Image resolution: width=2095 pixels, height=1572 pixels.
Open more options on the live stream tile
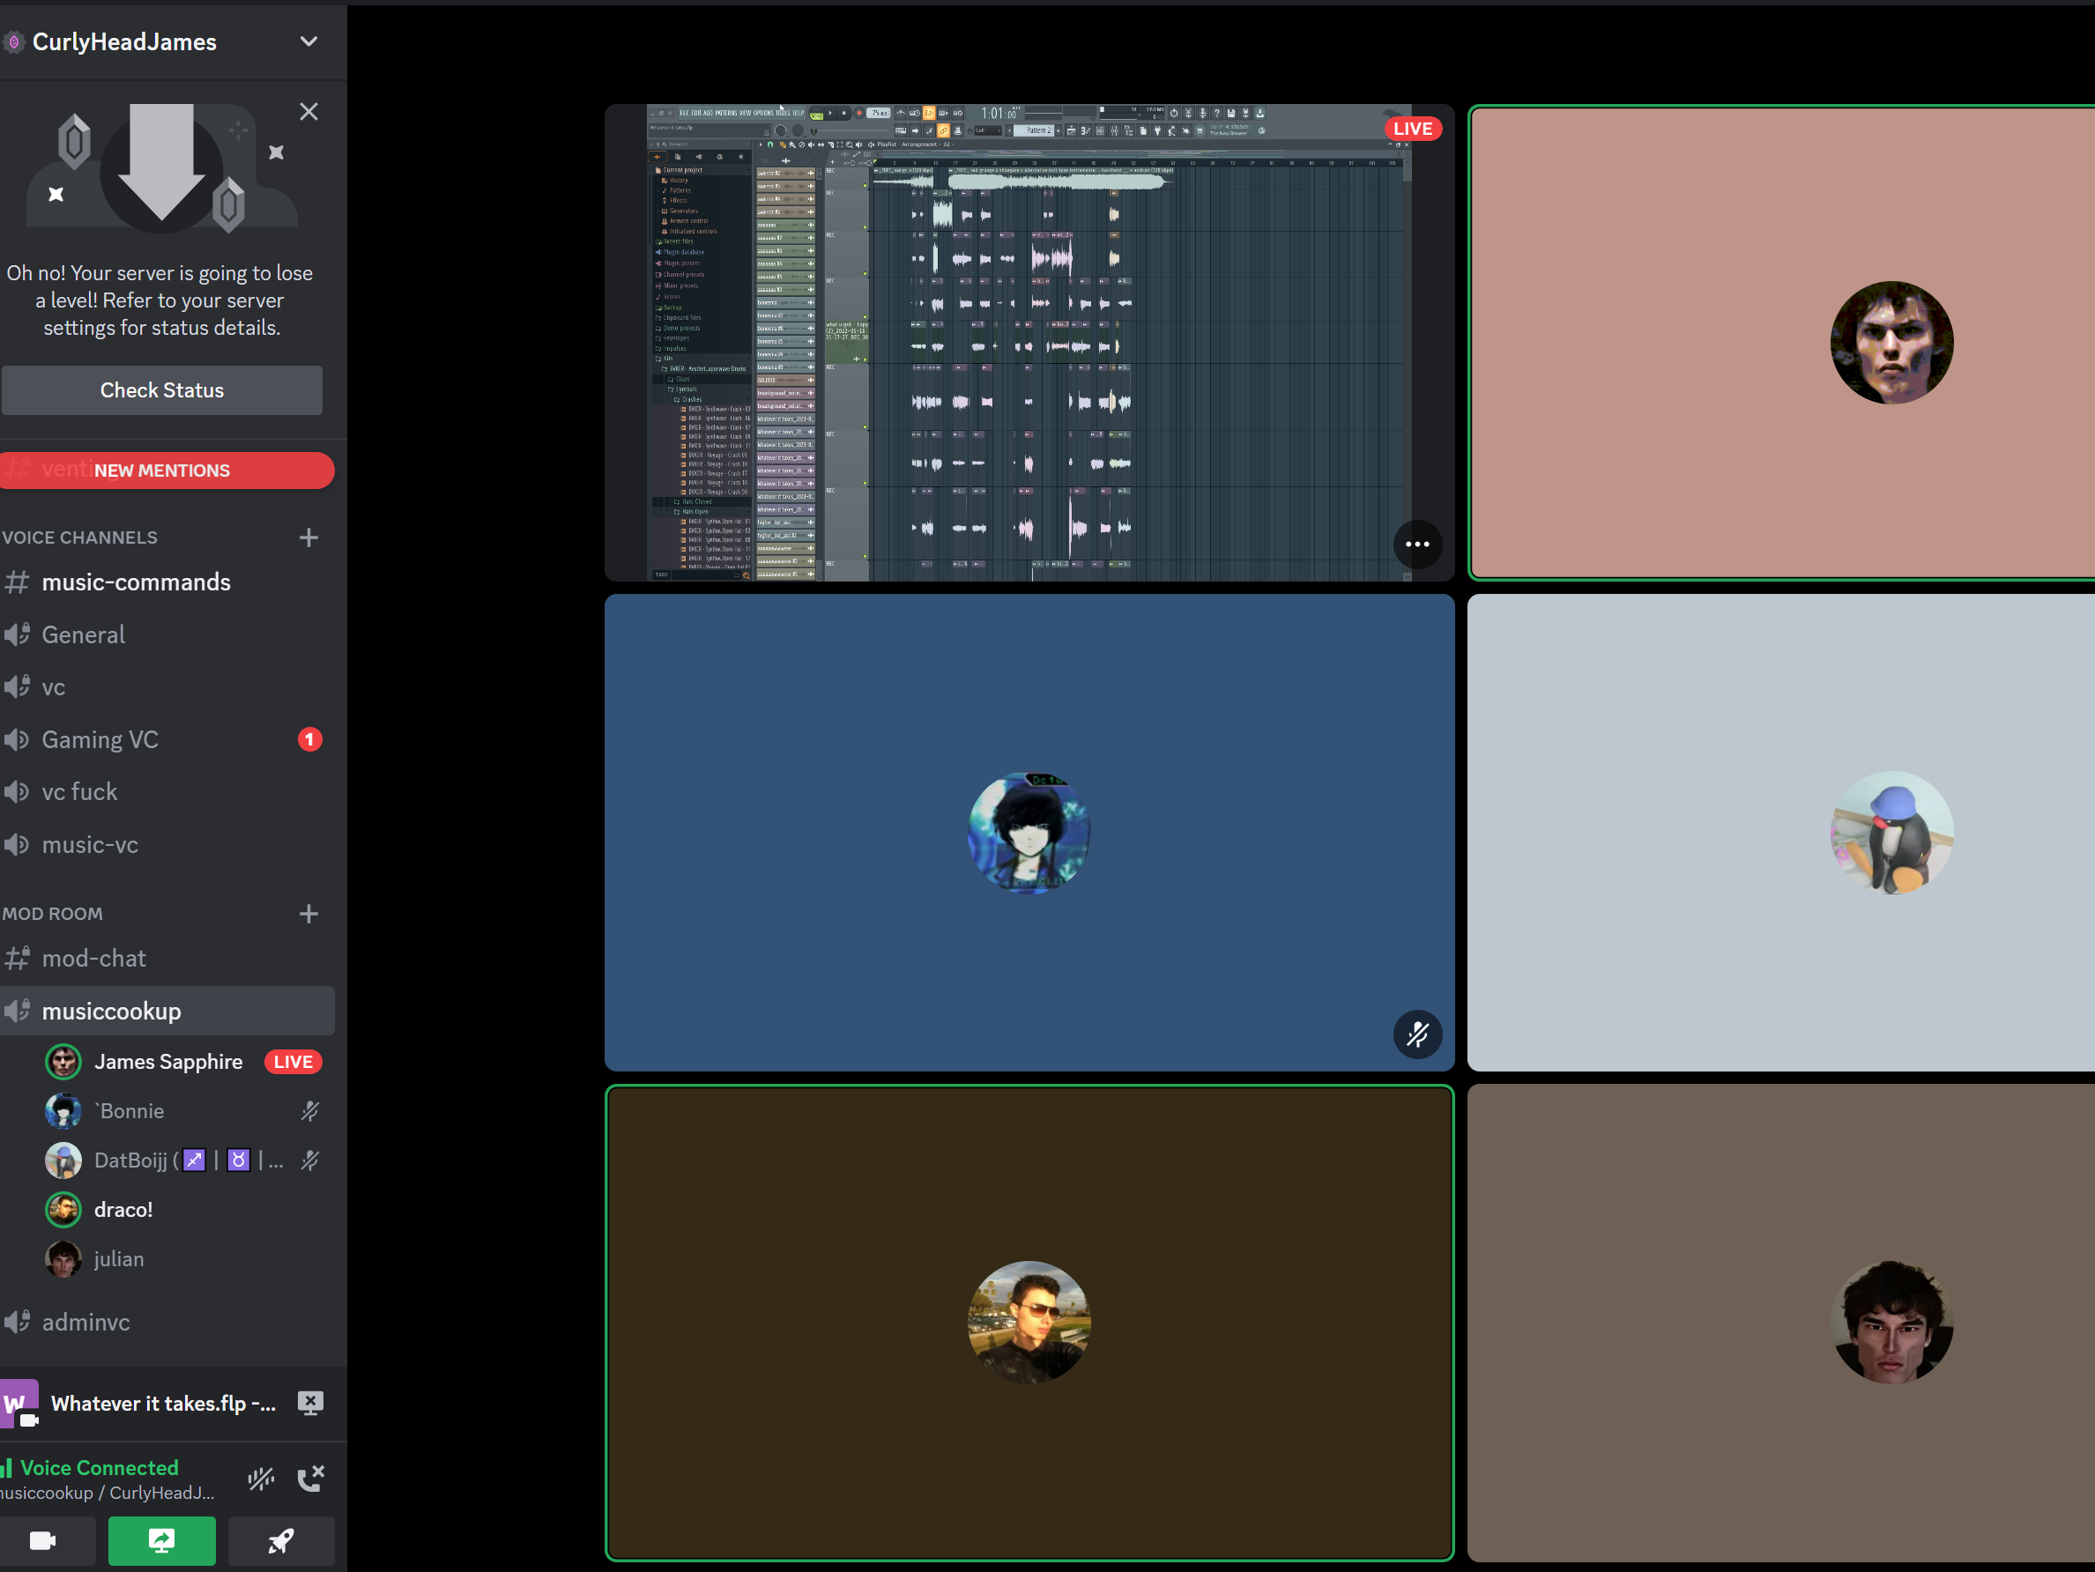(x=1417, y=544)
